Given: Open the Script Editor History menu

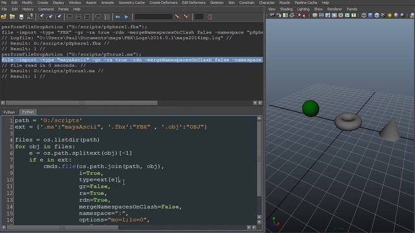Looking at the screenshot, I should 28,9.
